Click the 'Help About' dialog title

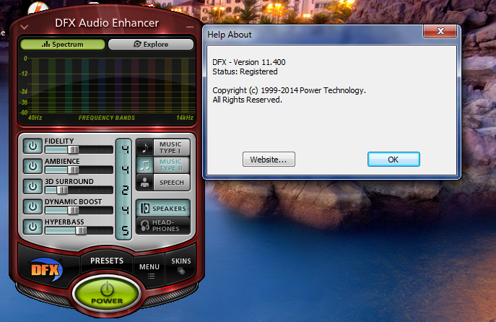[230, 35]
